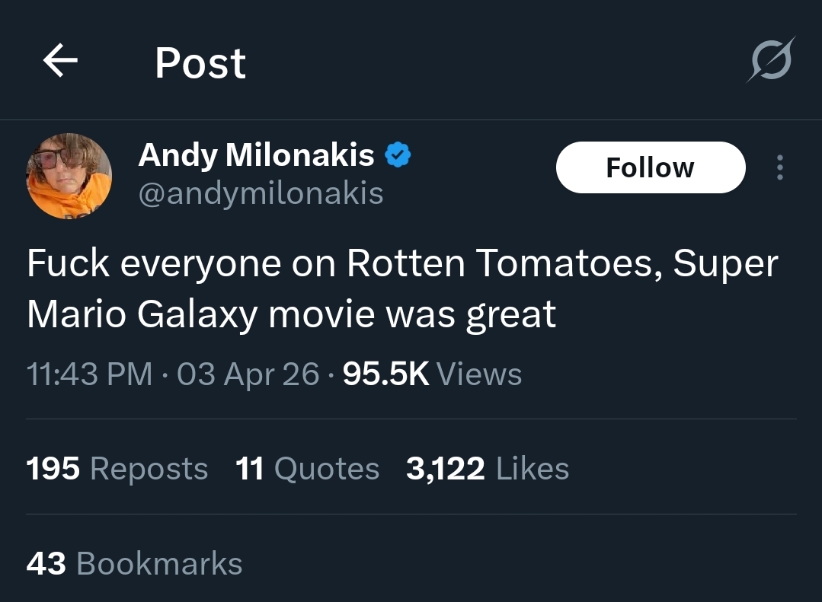
Task: Open the Grok slashed-circle icon
Action: pos(769,59)
